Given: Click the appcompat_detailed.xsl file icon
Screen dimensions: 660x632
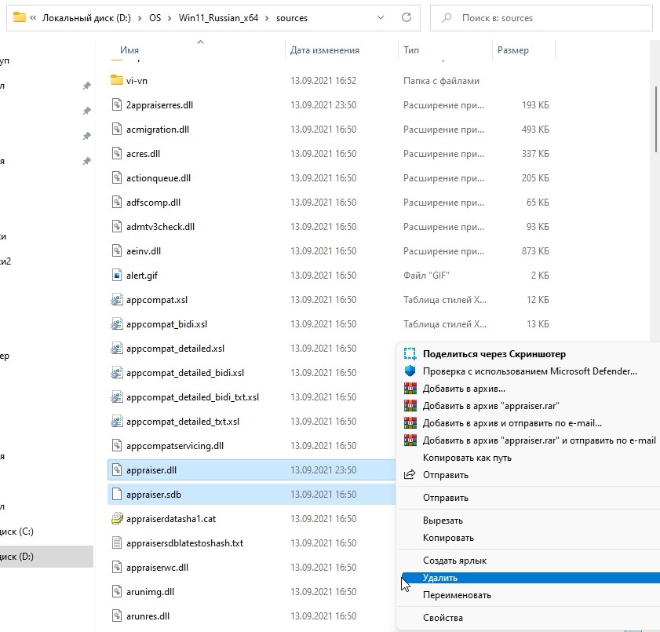Looking at the screenshot, I should tap(117, 349).
